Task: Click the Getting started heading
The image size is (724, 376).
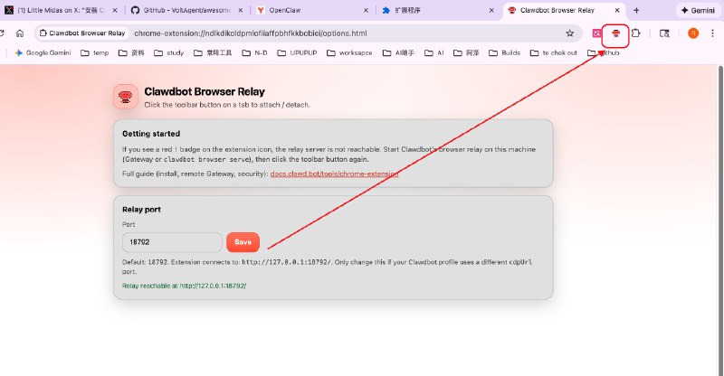Action: (x=151, y=134)
